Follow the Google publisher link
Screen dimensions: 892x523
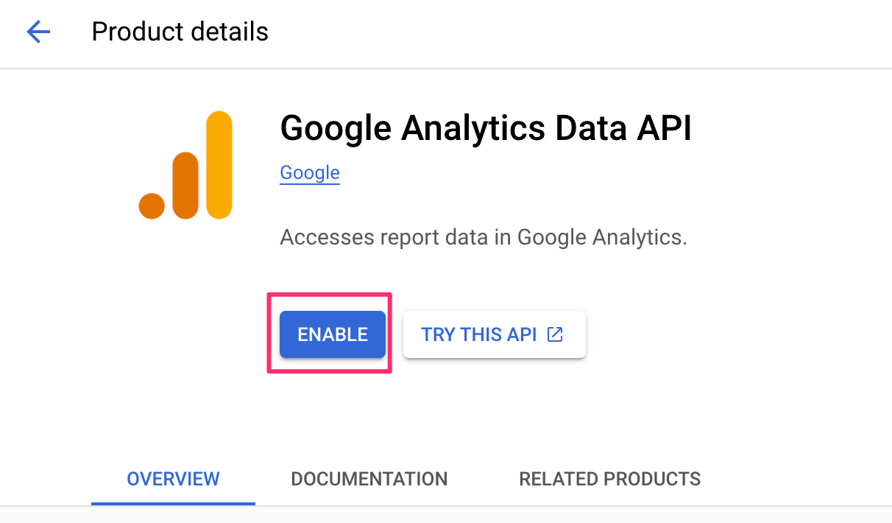pyautogui.click(x=310, y=173)
